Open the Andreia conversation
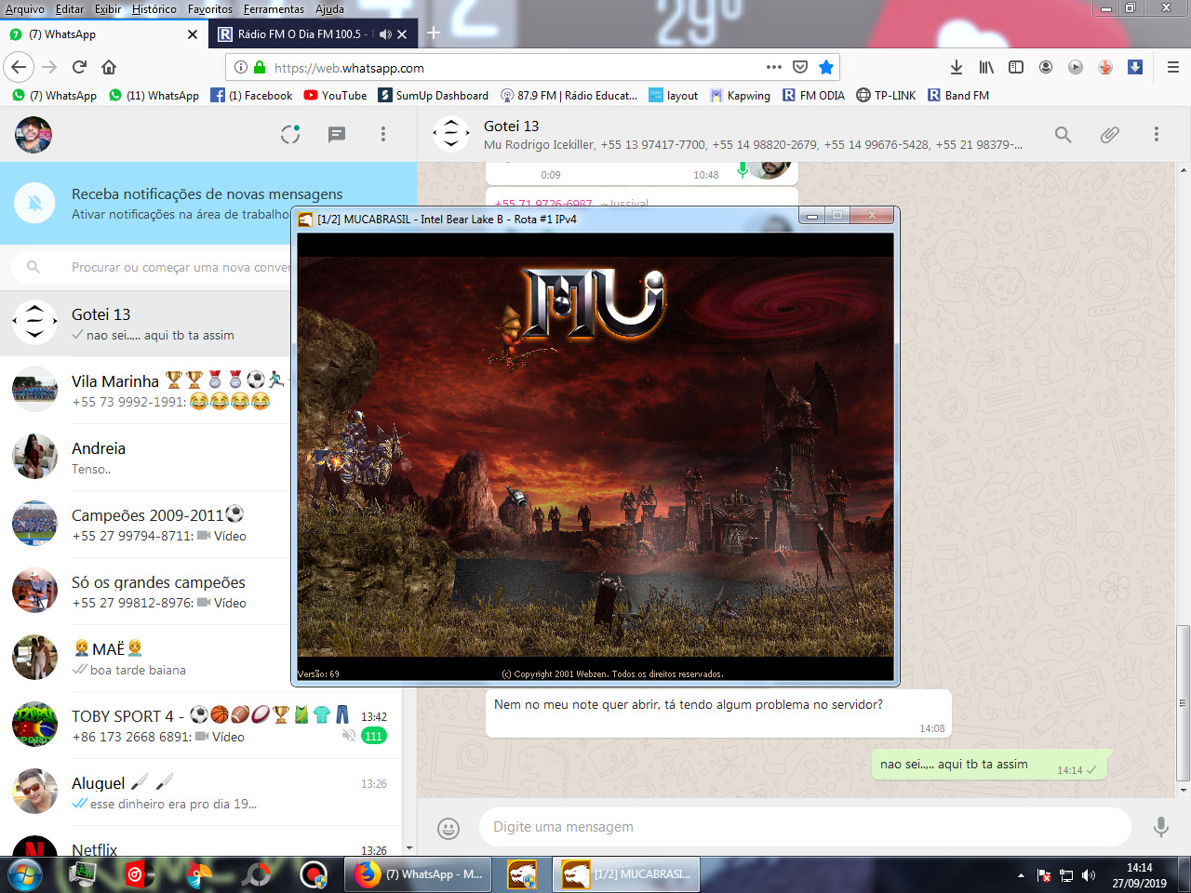The width and height of the screenshot is (1191, 893). pyautogui.click(x=149, y=458)
